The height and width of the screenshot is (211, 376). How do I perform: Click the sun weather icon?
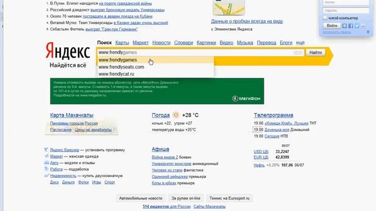pyautogui.click(x=176, y=115)
